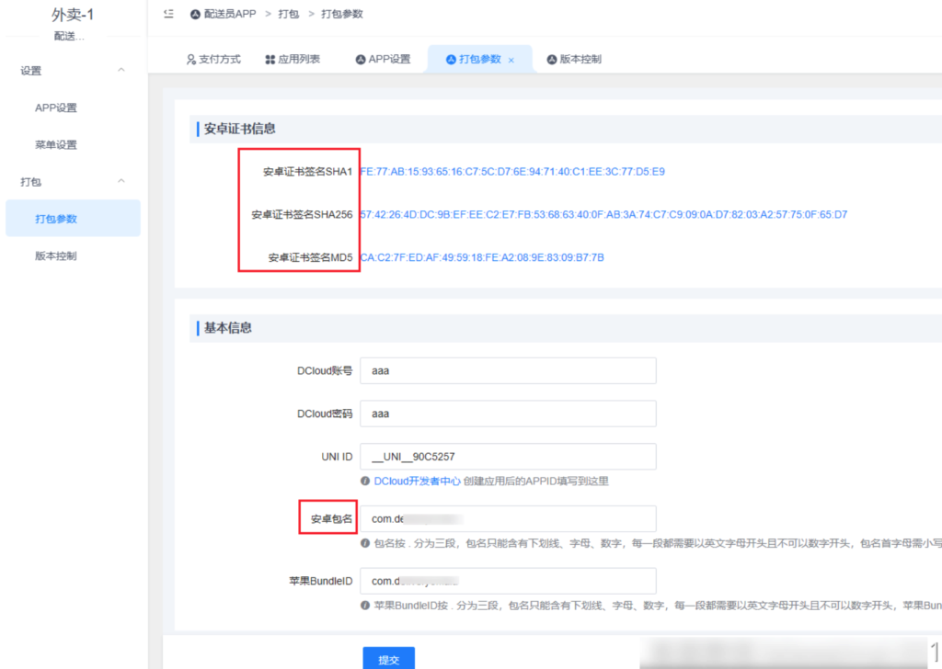
Task: Collapse the 设置 sidebar group
Action: coord(121,71)
